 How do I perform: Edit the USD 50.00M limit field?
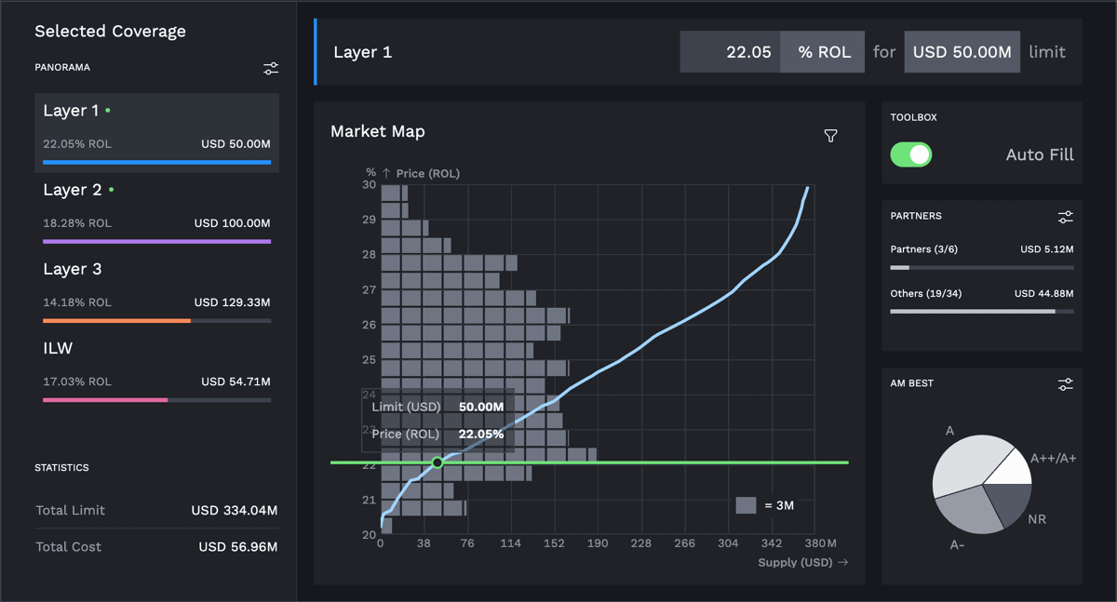coord(962,52)
